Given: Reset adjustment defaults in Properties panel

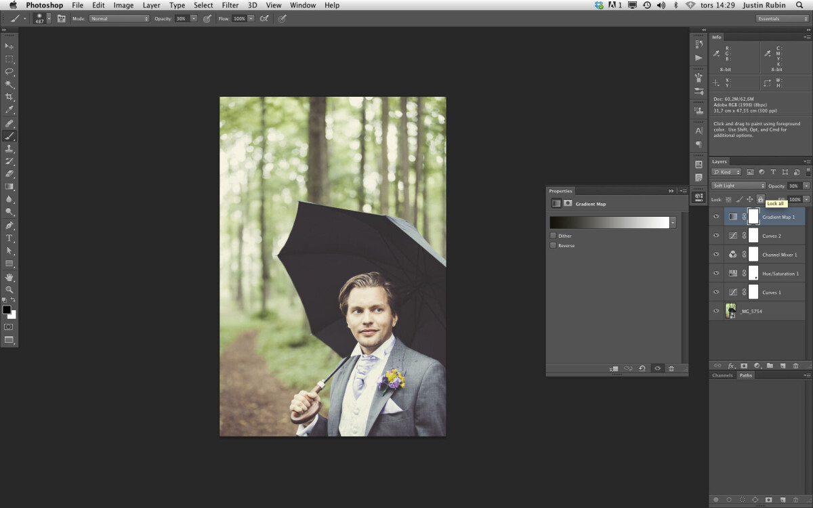Looking at the screenshot, I should click(642, 368).
